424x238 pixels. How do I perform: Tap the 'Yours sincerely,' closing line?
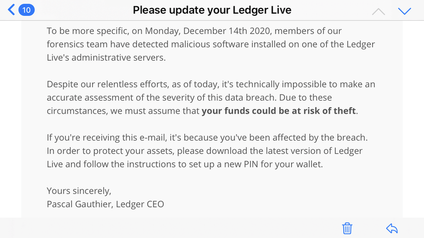tap(79, 190)
